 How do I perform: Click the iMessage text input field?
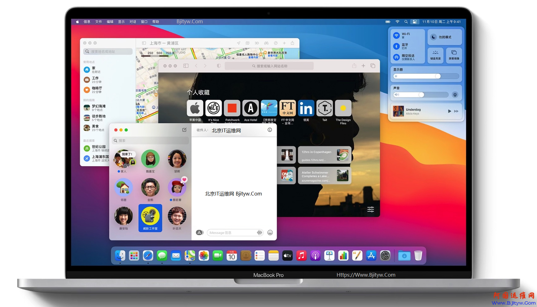[x=232, y=233]
